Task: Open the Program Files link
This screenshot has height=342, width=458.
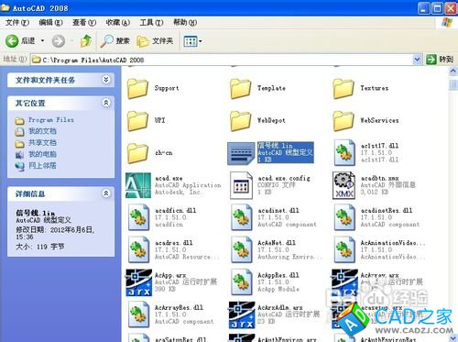Action: point(51,120)
